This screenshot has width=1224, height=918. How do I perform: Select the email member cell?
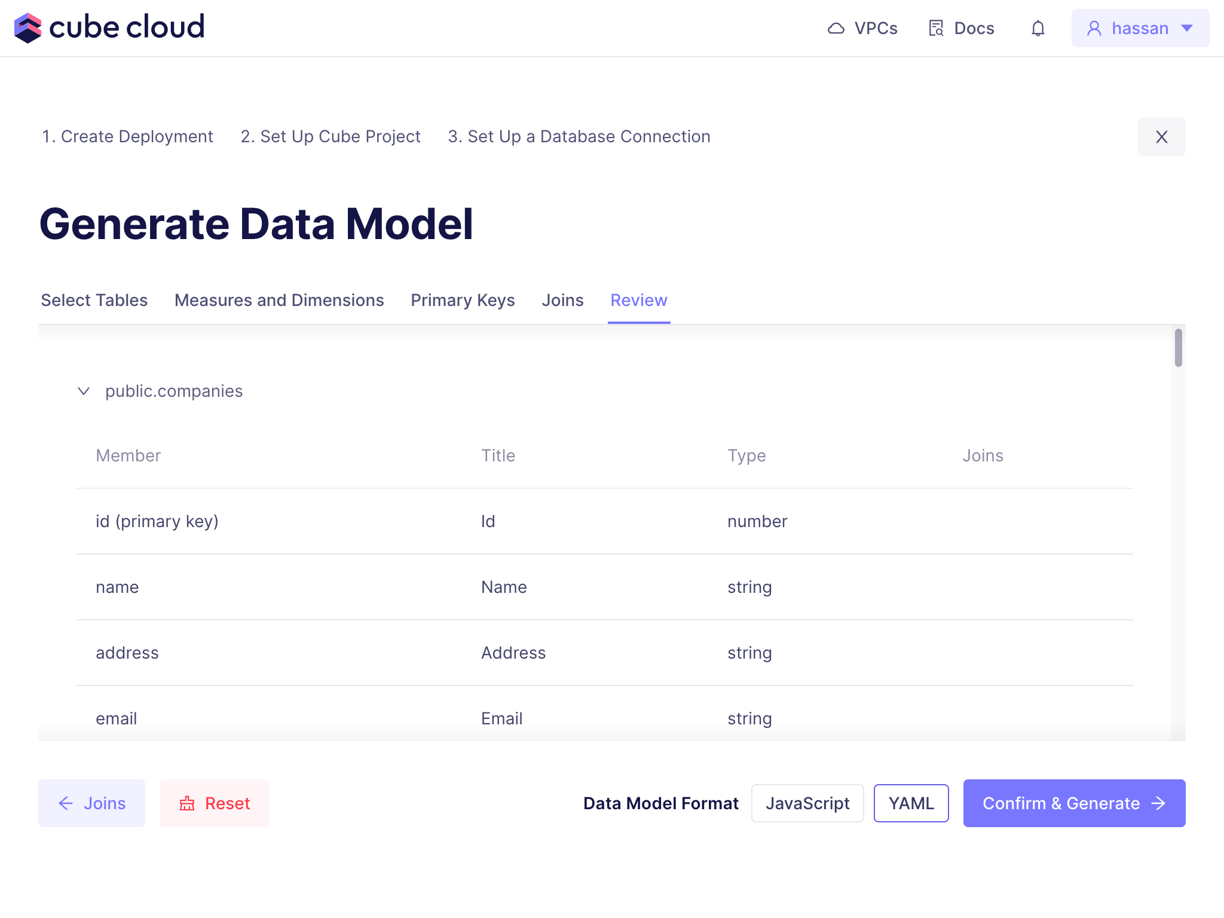coord(116,718)
